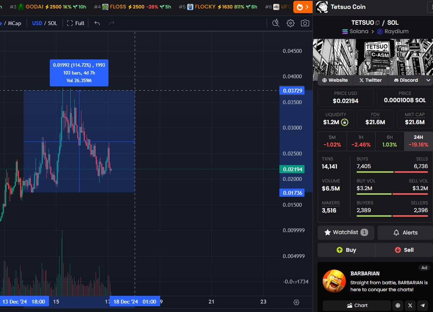Open BARBARIAN ad X profile icon
This screenshot has height=312, width=433.
click(410, 305)
